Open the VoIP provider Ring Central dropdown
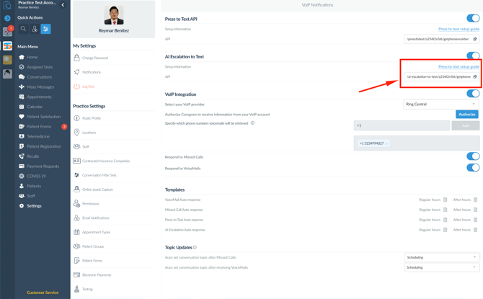Viewport: 483px width, 299px height. [440, 104]
